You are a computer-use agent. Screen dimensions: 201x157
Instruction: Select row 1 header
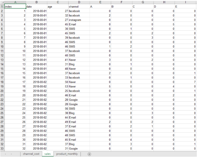tap(2, 7)
